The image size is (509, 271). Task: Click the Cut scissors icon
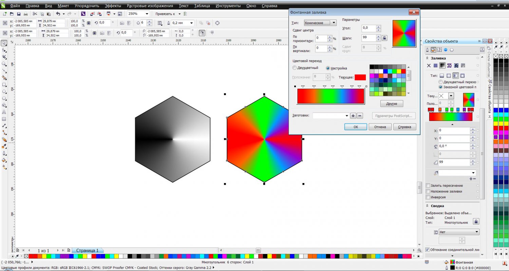[x=35, y=14]
